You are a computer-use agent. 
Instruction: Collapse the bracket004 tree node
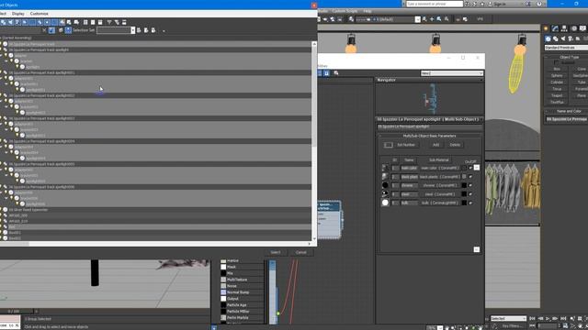6,153
